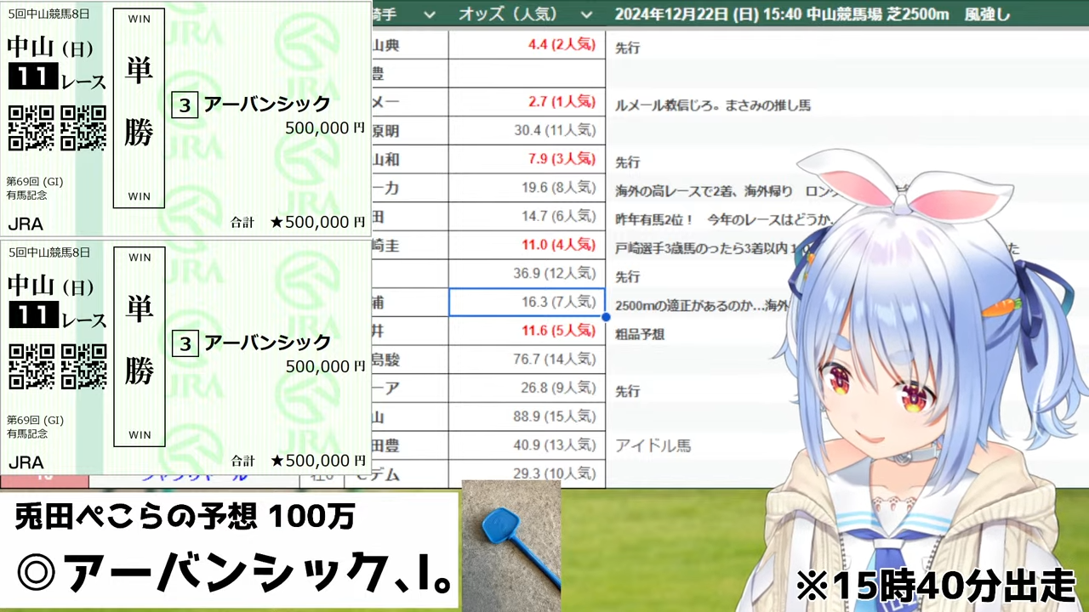
Task: Select the odds cell 40.9 (13人気)
Action: click(x=527, y=445)
